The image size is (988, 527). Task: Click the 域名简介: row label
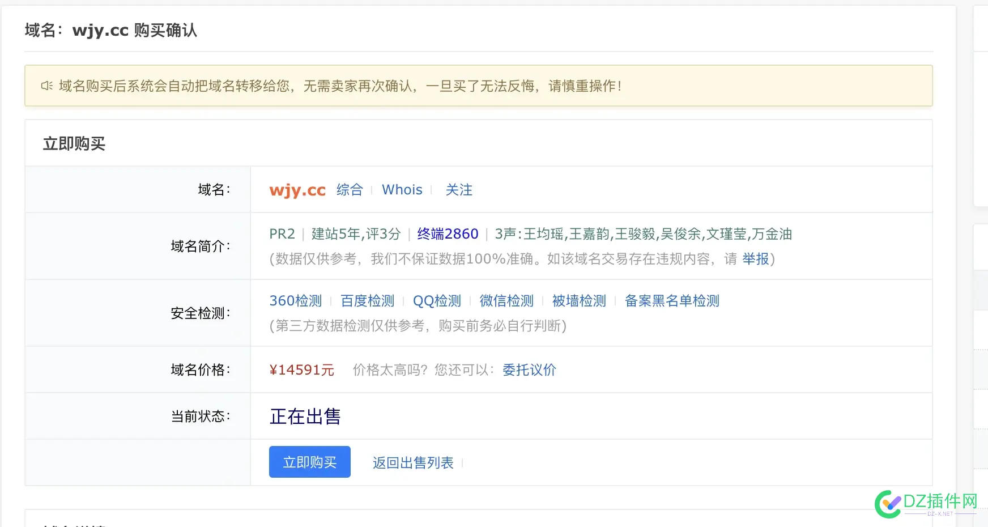coord(201,246)
